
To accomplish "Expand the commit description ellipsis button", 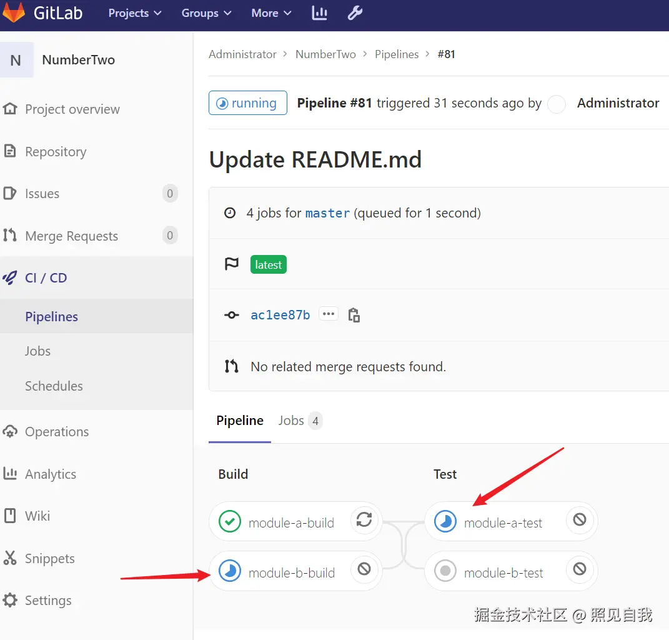I will (329, 314).
